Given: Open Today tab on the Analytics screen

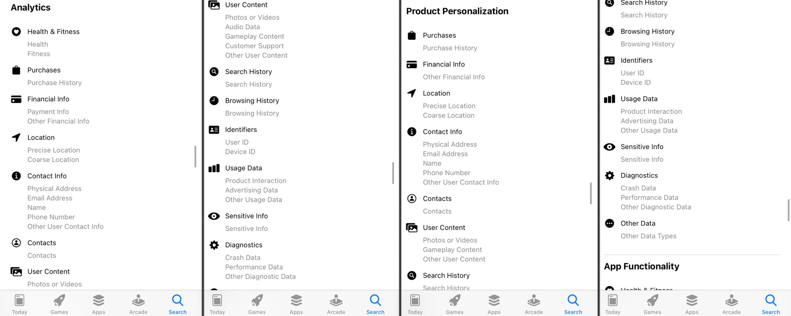Looking at the screenshot, I should tap(19, 304).
